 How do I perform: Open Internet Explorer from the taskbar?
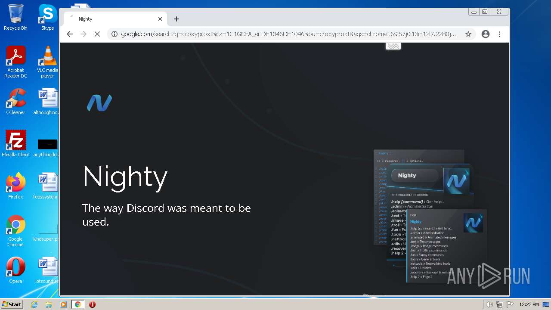(34, 304)
